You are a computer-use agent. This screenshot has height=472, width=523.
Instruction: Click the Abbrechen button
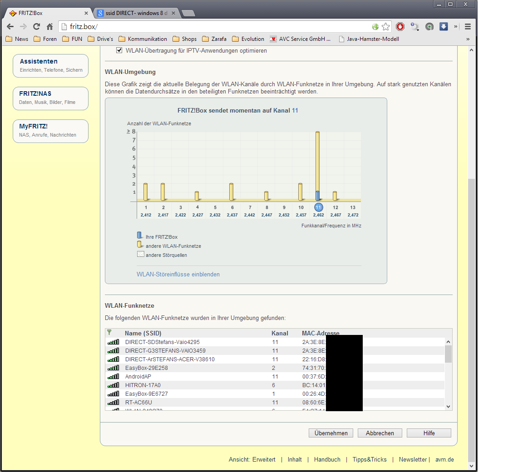click(380, 433)
